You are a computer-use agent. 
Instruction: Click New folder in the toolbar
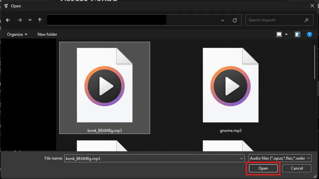47,34
